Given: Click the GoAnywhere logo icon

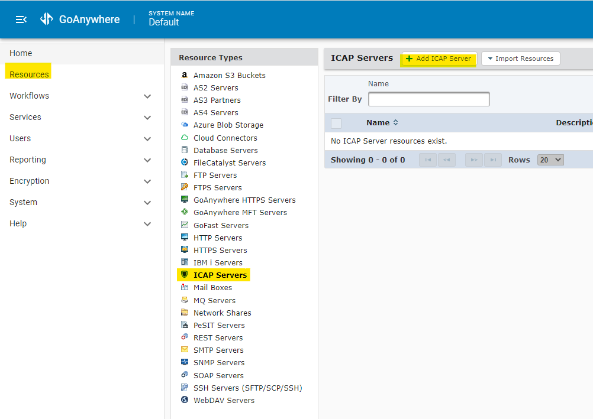Looking at the screenshot, I should coord(47,19).
